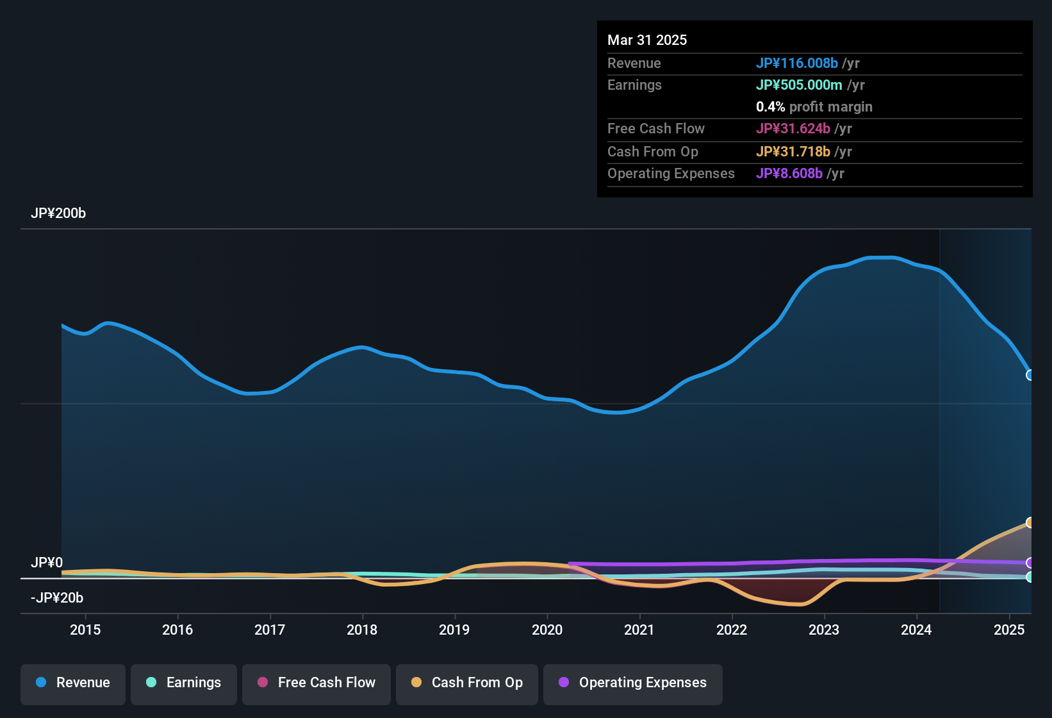Click the JP¥116.008b revenue value

pos(797,63)
